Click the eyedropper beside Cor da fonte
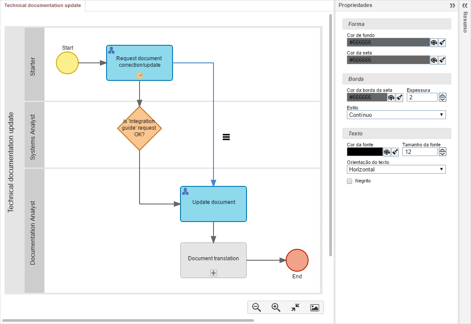471x324 pixels. [395, 152]
